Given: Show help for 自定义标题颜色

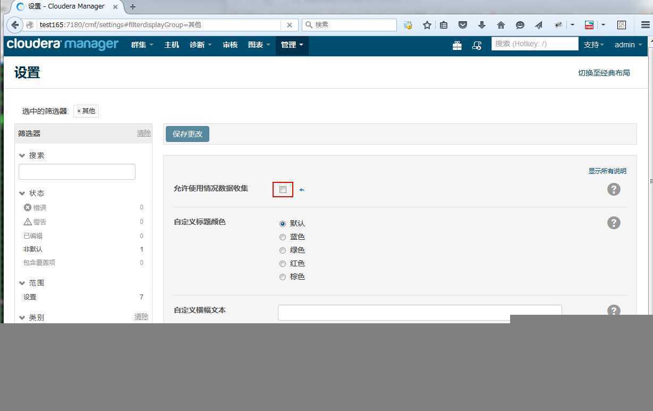Looking at the screenshot, I should (614, 223).
